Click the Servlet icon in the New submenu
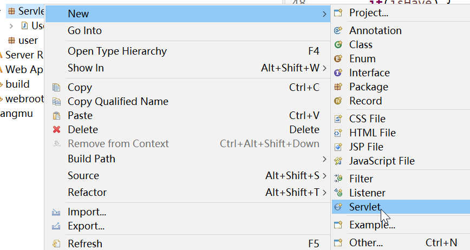 pos(338,207)
